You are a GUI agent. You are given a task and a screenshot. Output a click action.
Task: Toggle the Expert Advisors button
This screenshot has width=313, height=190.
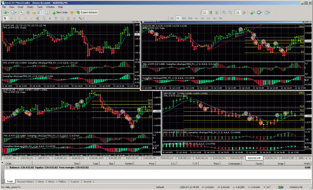tap(87, 12)
